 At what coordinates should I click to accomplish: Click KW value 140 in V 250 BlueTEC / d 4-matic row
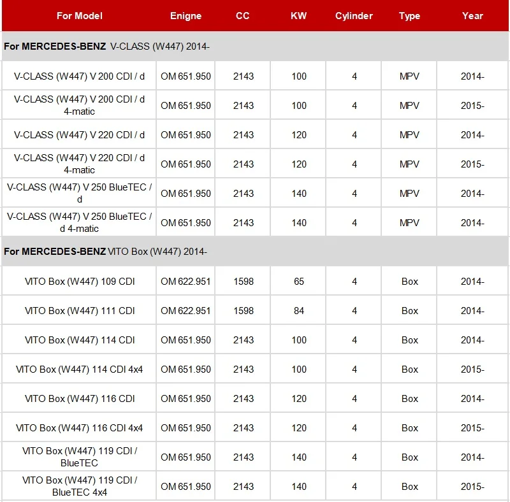pyautogui.click(x=299, y=222)
